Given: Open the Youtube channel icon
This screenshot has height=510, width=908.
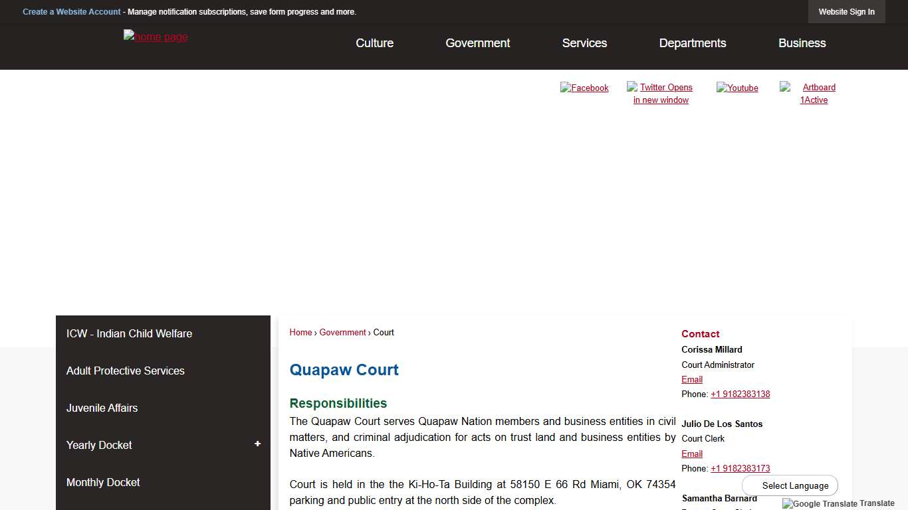Looking at the screenshot, I should pos(737,88).
